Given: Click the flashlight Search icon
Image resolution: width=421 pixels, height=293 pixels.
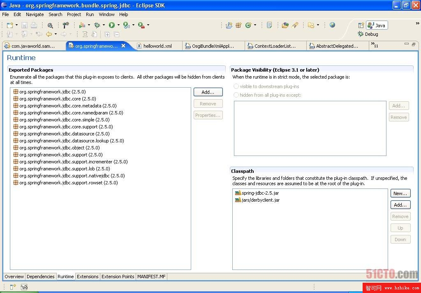Looking at the screenshot, I should coord(295,25).
